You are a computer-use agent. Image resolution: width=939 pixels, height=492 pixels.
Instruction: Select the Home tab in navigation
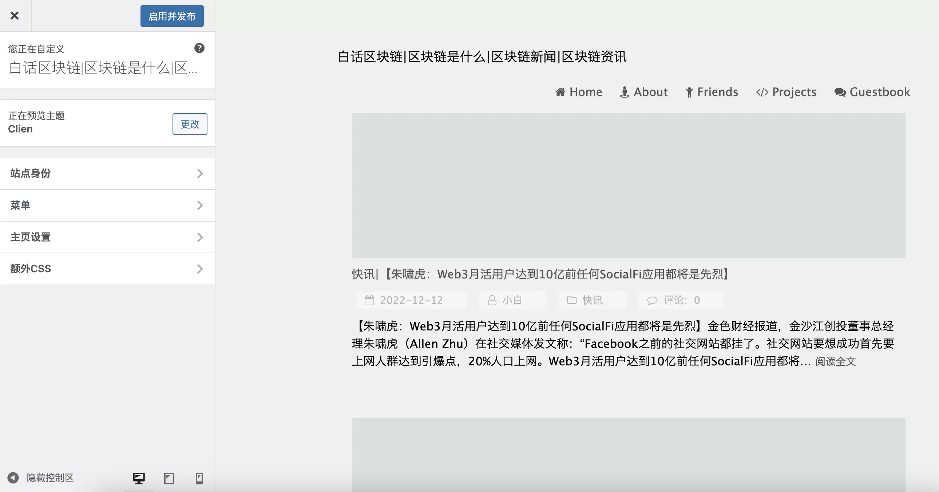click(578, 91)
